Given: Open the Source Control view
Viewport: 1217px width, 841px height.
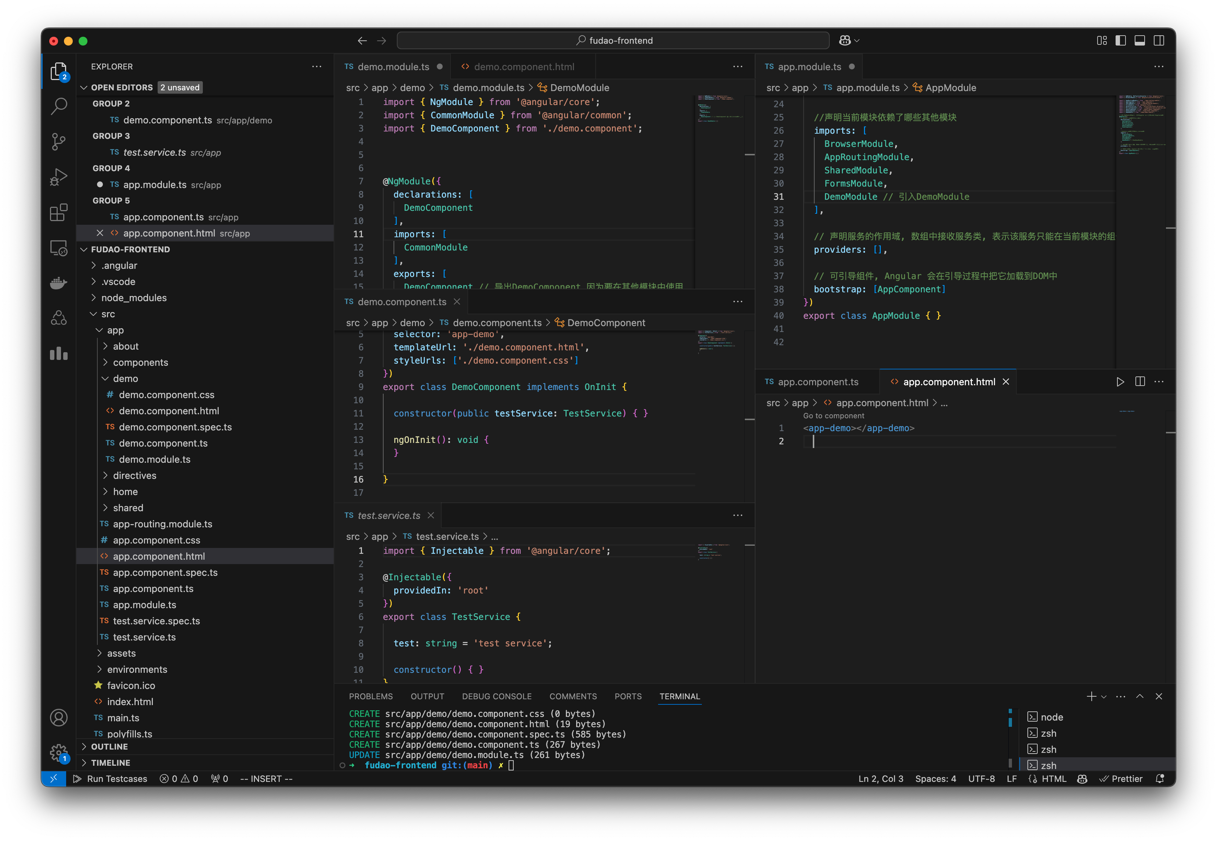Looking at the screenshot, I should tap(58, 142).
